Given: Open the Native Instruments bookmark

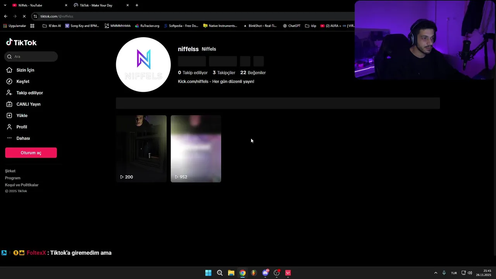Looking at the screenshot, I should click(x=220, y=26).
